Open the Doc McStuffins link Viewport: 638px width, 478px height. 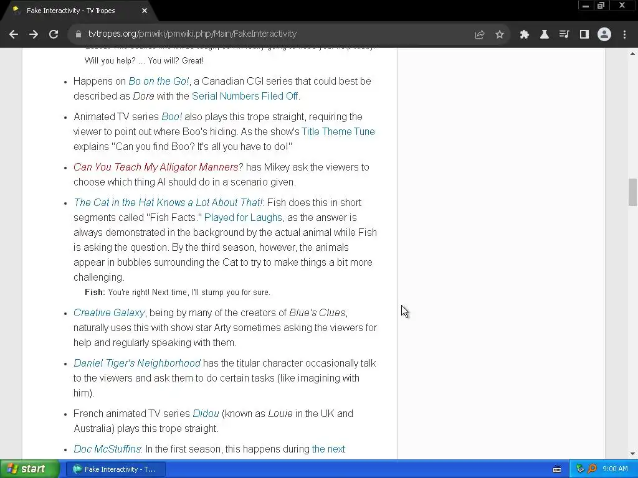[107, 449]
